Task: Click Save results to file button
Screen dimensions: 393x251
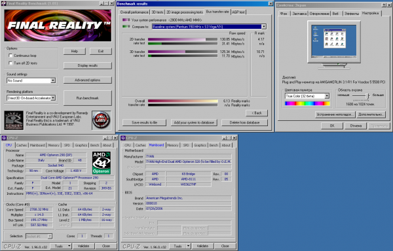Action: coord(144,122)
